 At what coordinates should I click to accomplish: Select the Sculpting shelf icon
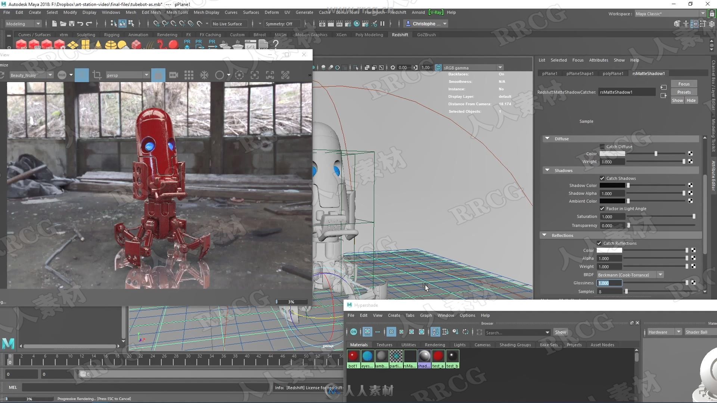click(x=86, y=34)
